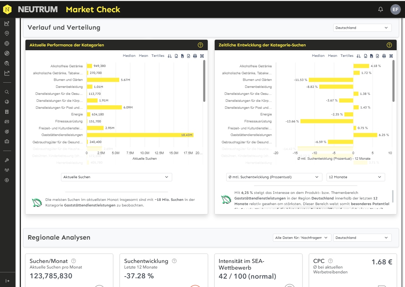This screenshot has width=405, height=287.
Task: Open the trending line chart sidebar icon
Action: click(7, 73)
